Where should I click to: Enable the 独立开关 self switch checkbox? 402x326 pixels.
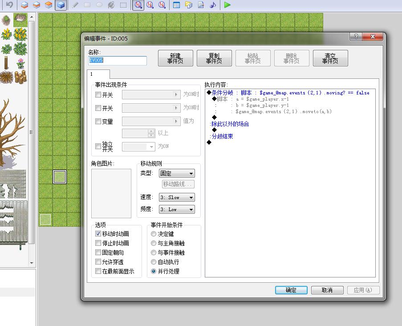click(x=98, y=146)
